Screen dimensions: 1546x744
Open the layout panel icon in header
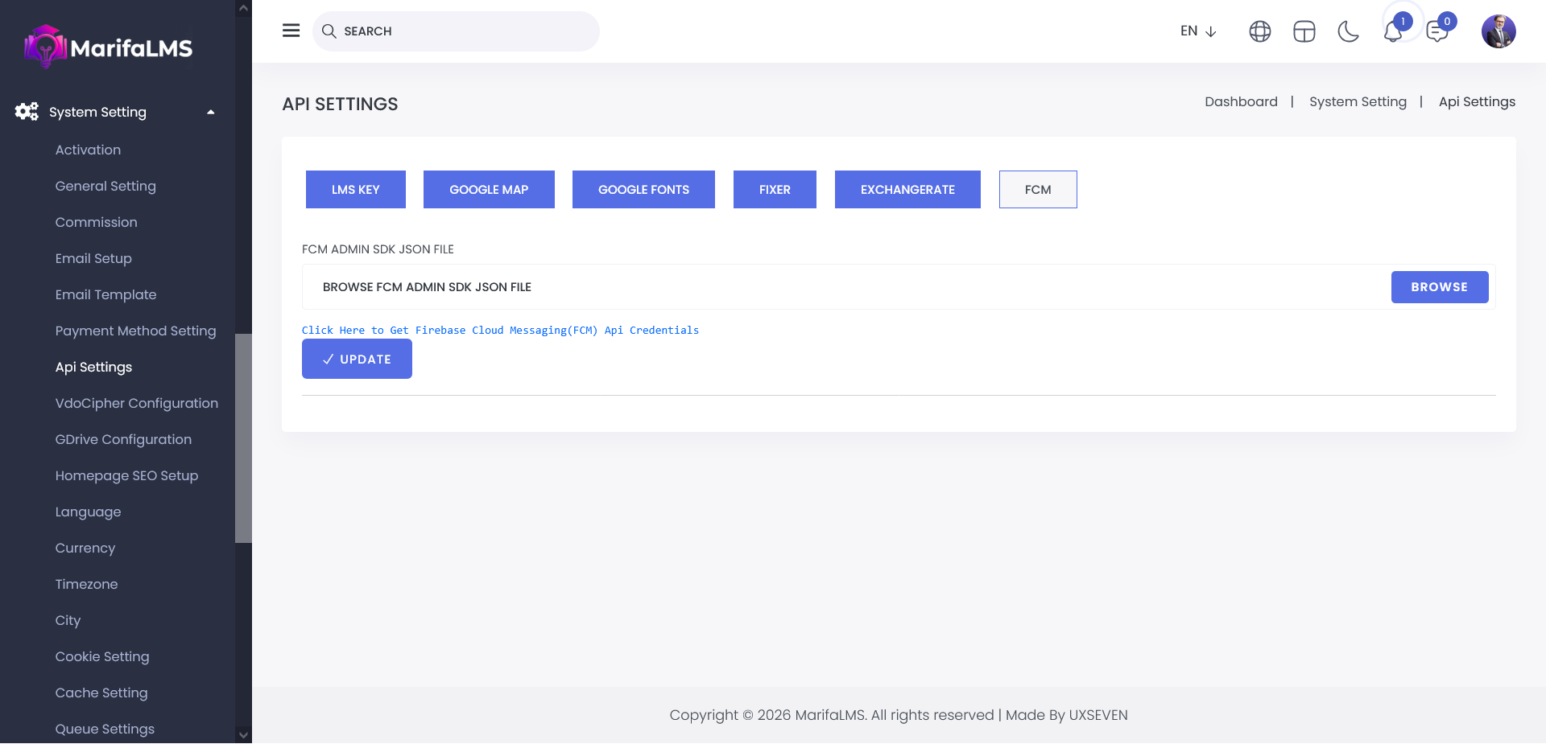click(1304, 31)
